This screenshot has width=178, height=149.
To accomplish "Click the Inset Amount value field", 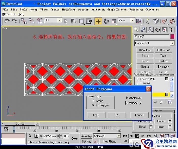I will click(132, 103).
